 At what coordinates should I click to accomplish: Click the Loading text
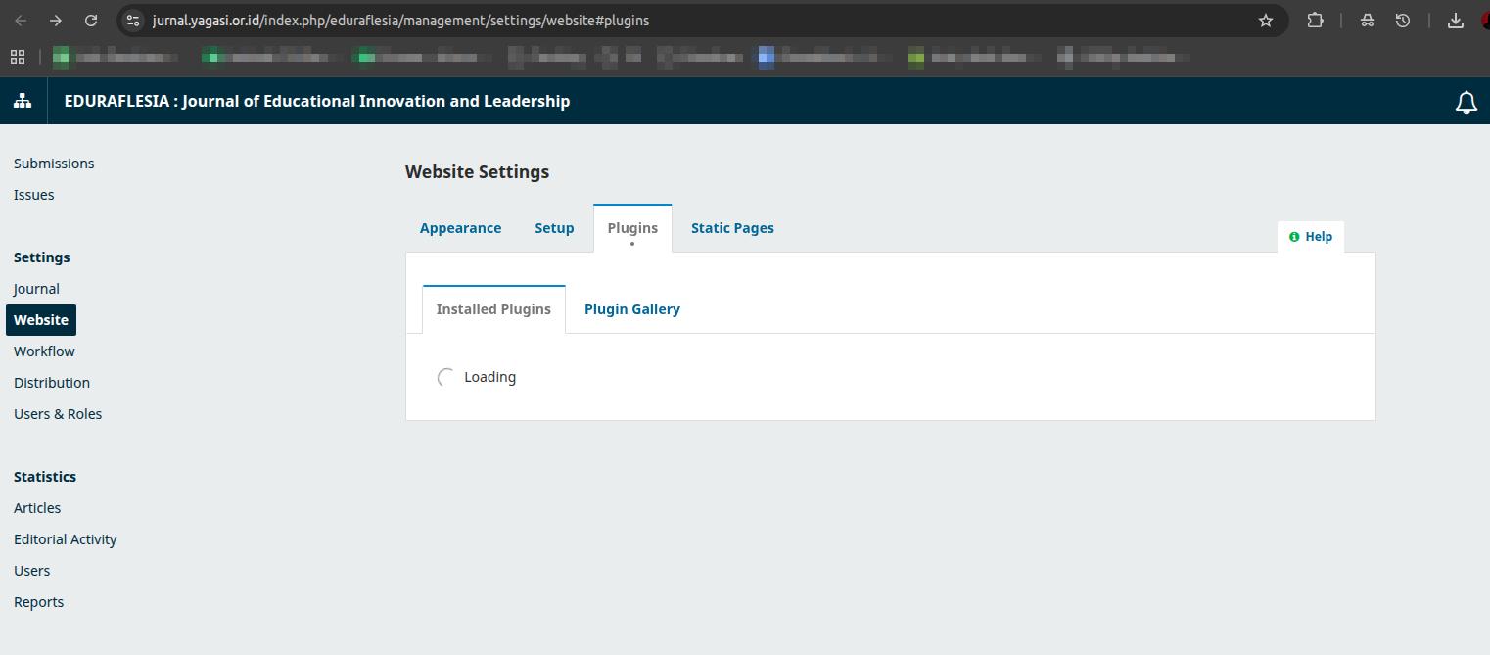coord(490,377)
